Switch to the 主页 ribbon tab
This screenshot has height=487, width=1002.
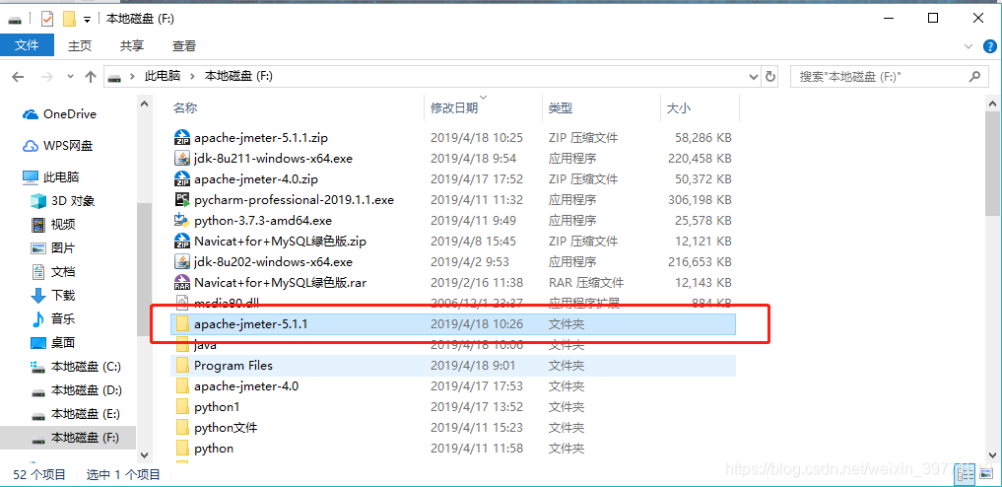[x=80, y=45]
